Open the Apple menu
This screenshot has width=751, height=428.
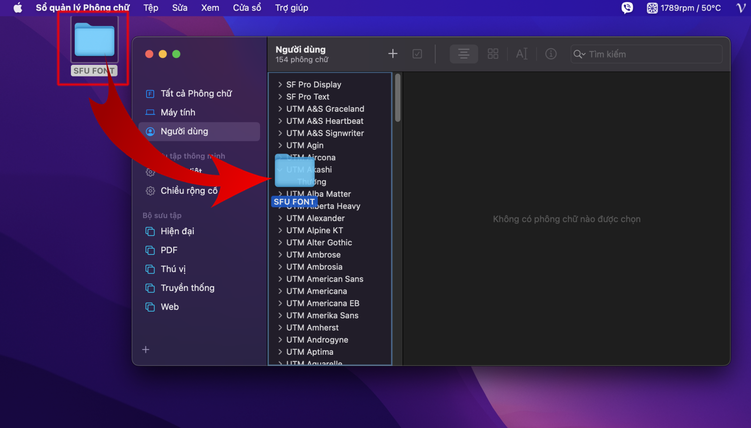tap(18, 8)
